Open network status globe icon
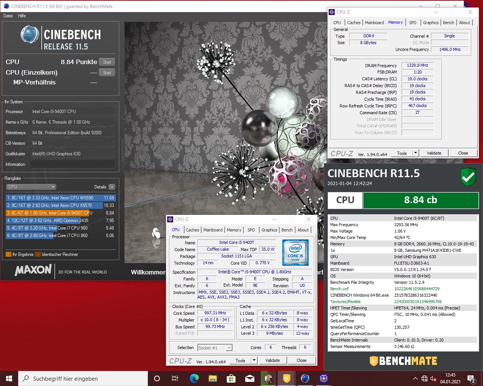The image size is (483, 386). click(425, 378)
